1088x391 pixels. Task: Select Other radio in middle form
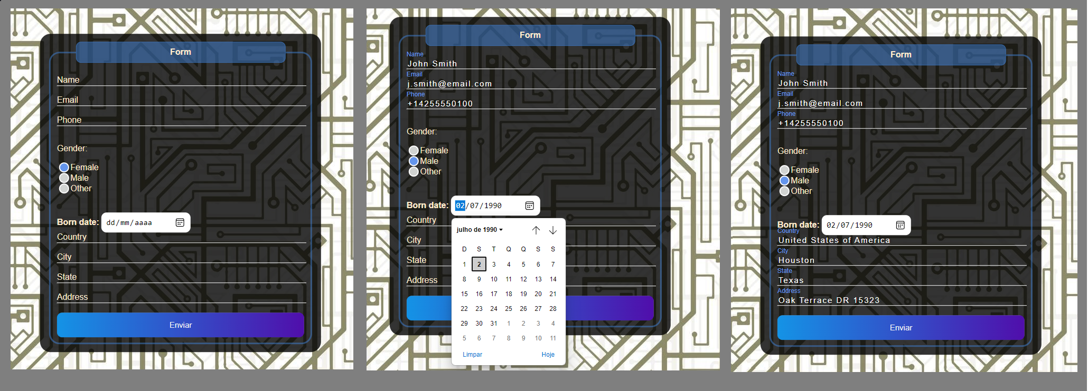coord(414,172)
